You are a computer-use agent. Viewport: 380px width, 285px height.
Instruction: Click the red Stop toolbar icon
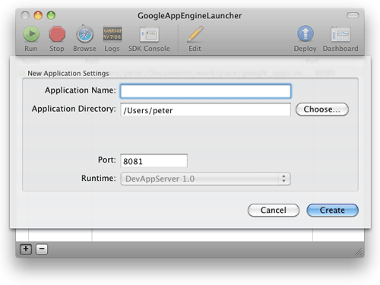(x=57, y=34)
